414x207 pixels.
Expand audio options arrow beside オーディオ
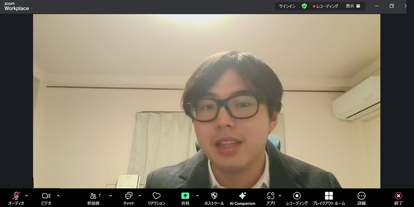(27, 195)
